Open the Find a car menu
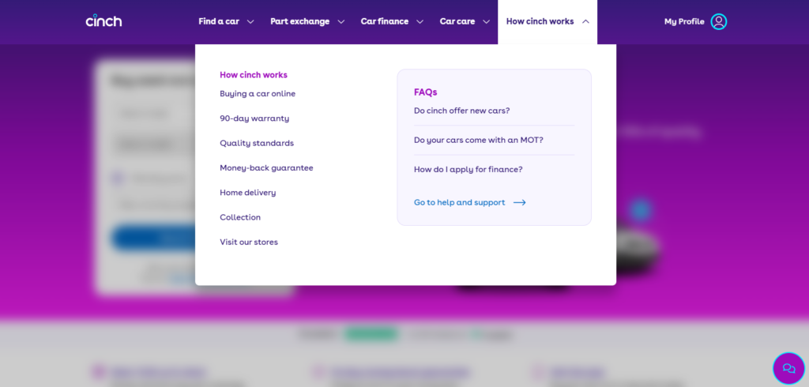 coord(219,21)
